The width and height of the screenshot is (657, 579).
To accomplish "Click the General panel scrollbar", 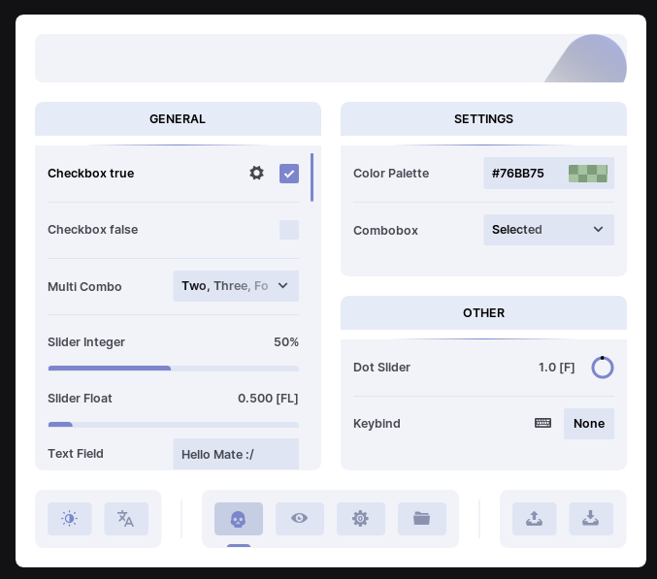I will (x=312, y=177).
